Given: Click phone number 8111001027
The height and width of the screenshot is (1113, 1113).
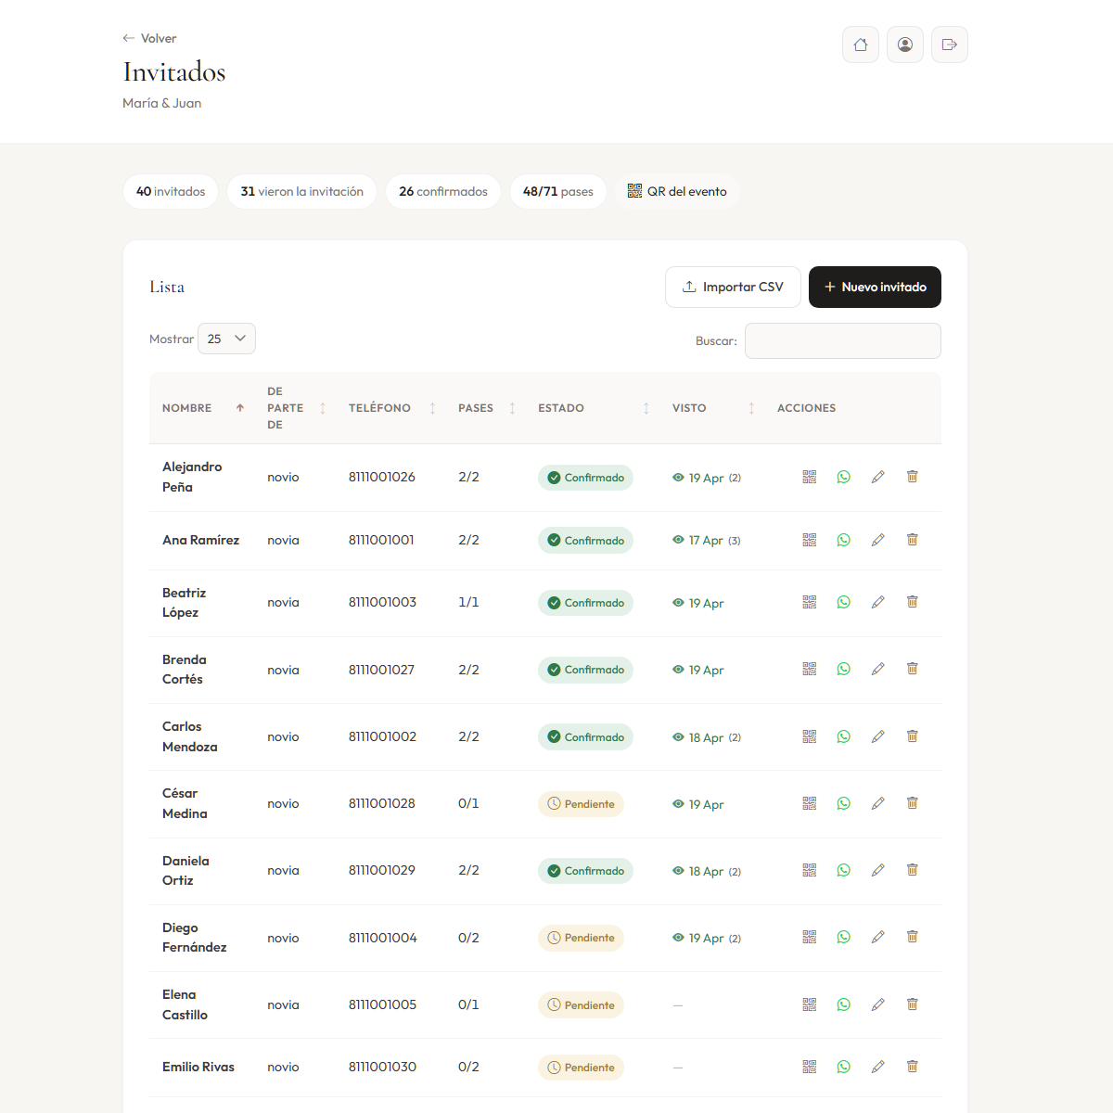Looking at the screenshot, I should coord(381,670).
